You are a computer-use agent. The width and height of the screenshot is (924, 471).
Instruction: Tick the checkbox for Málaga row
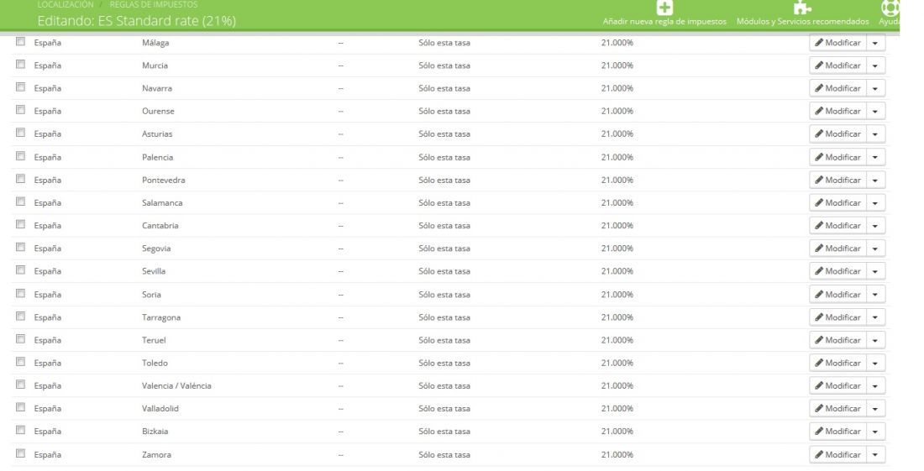point(21,42)
